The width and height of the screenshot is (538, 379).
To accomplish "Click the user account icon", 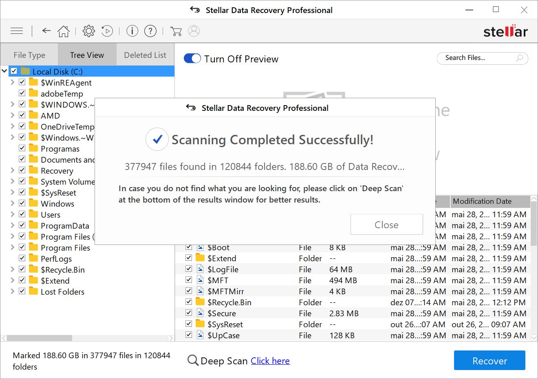I will tap(194, 31).
